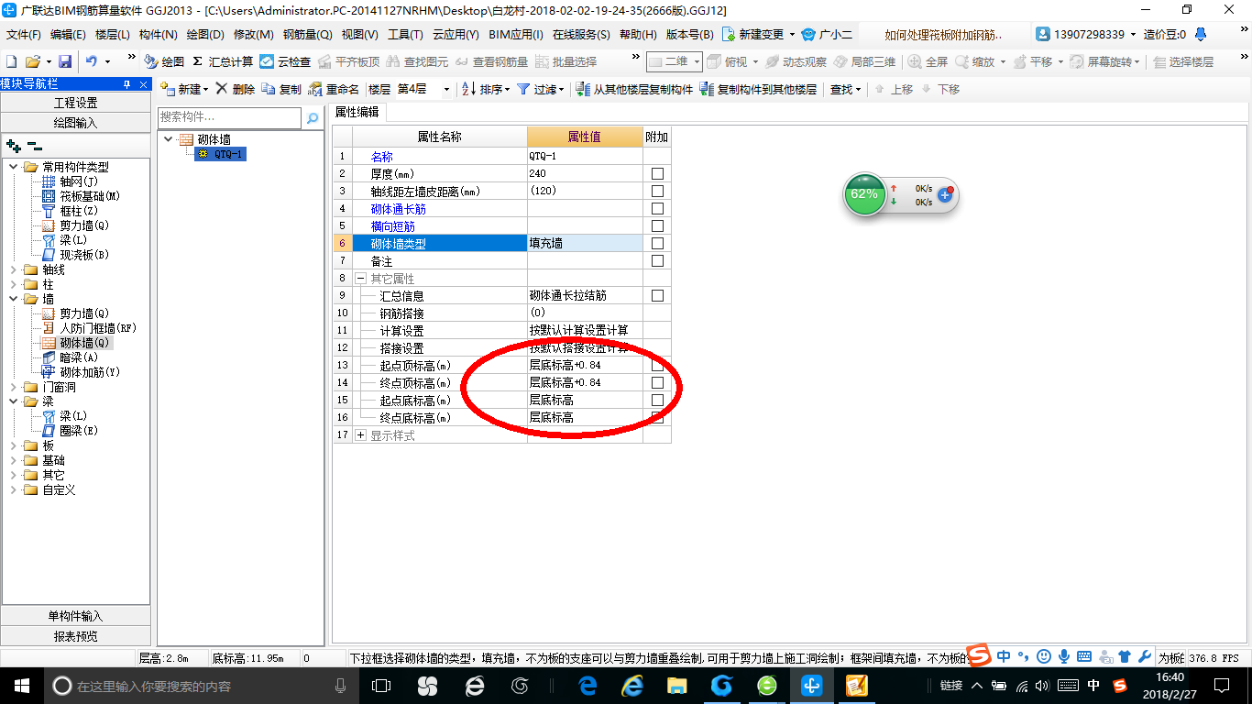Click the 单构件输入 button
Image resolution: width=1252 pixels, height=704 pixels.
(x=76, y=616)
